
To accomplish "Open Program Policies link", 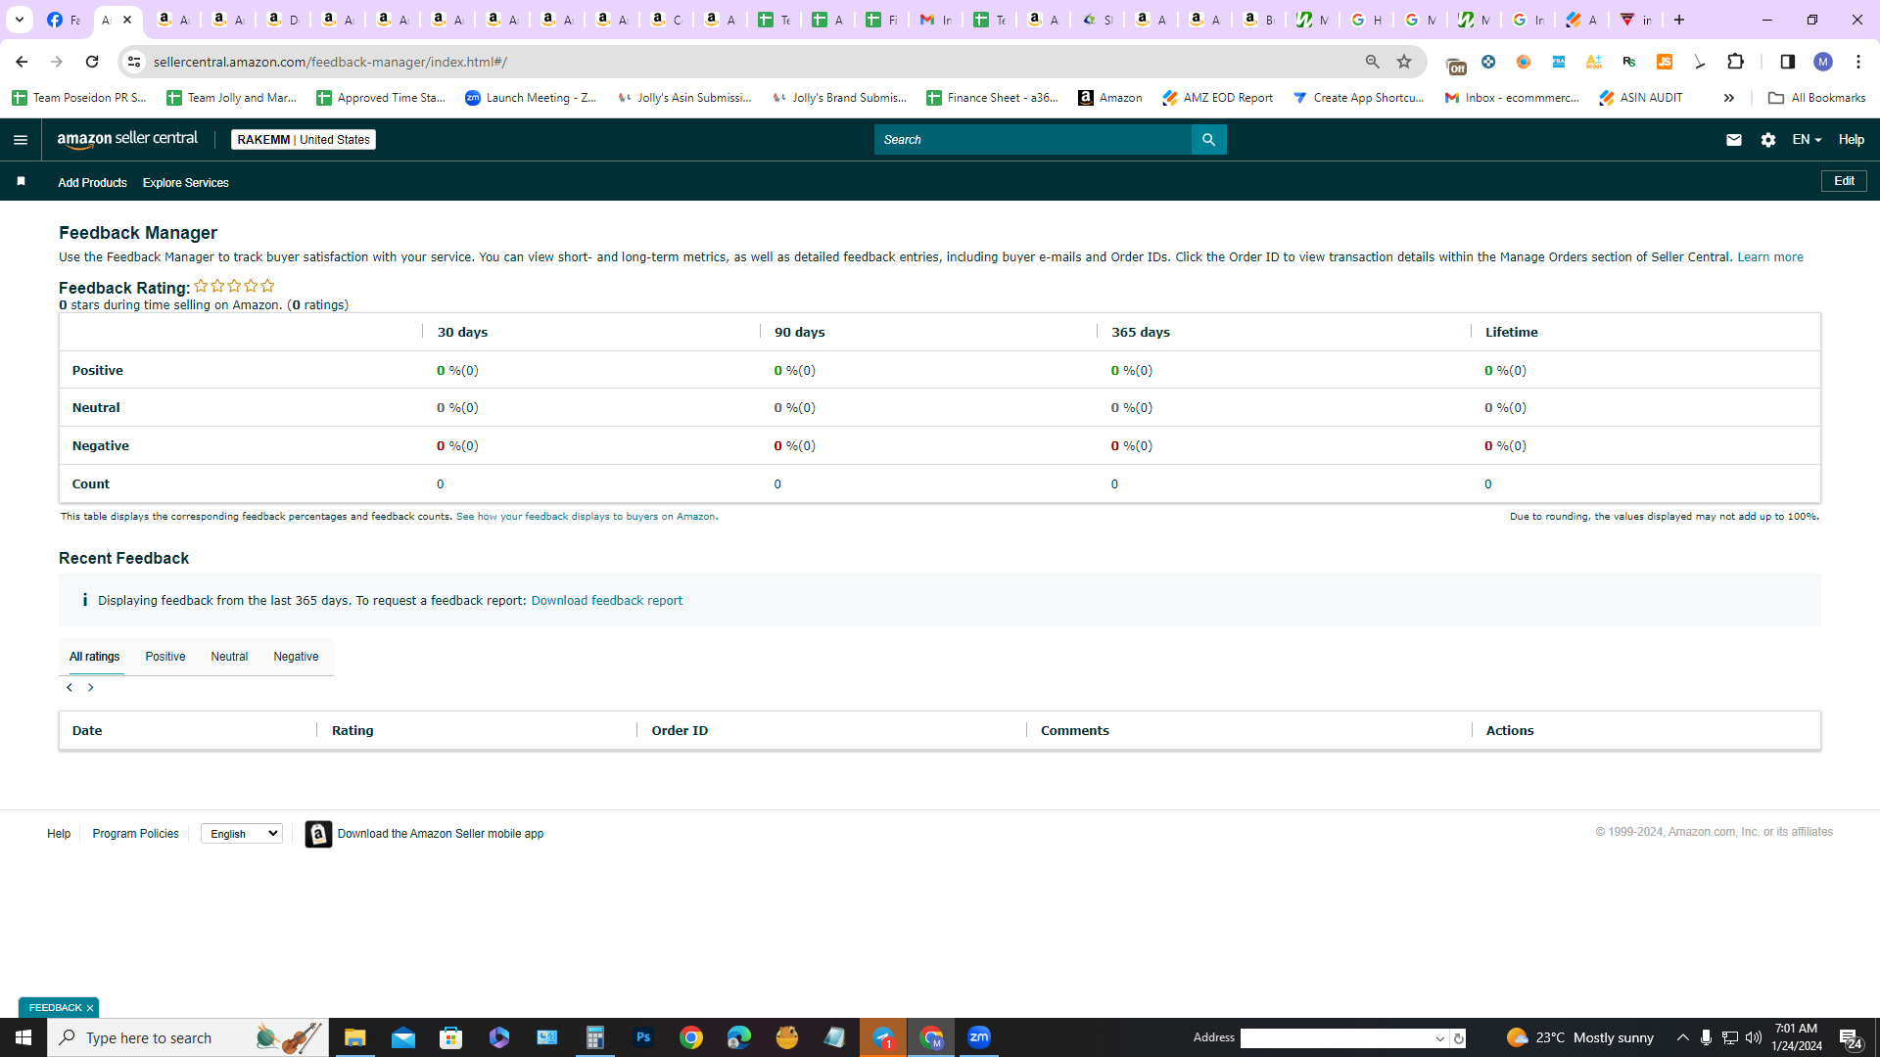I will click(136, 834).
